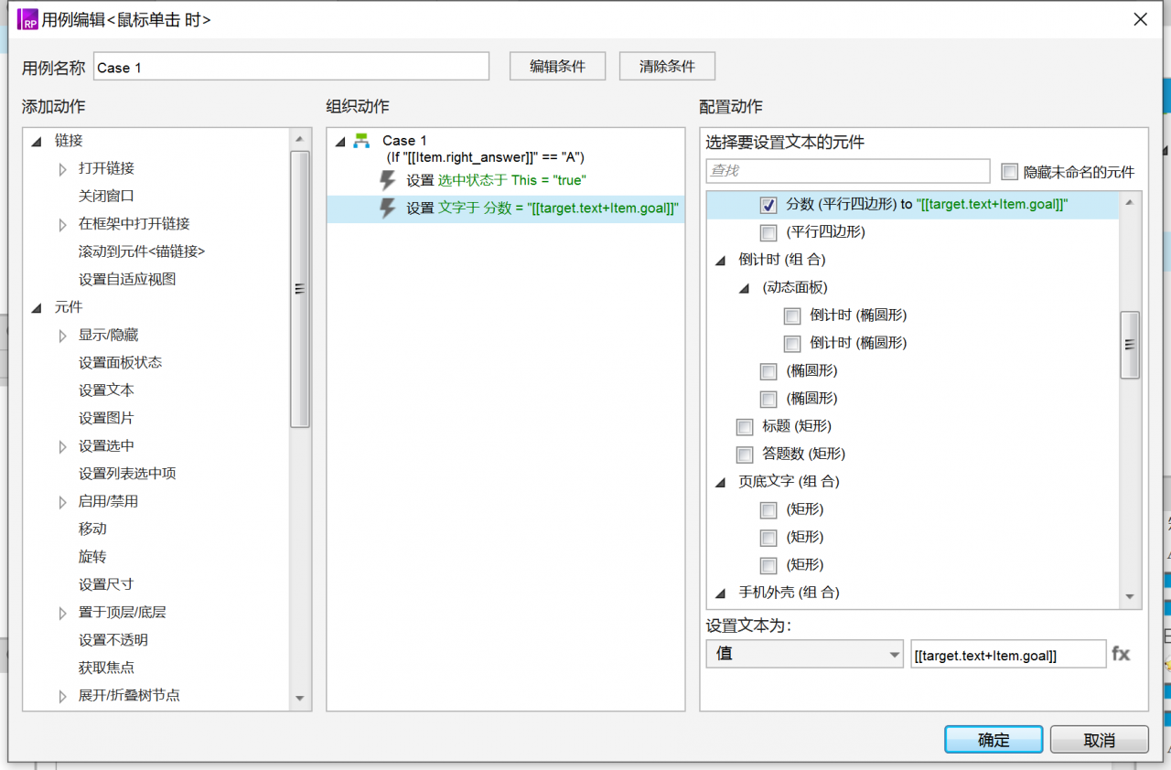The image size is (1171, 770).
Task: Click the 编辑条件 button
Action: click(557, 66)
